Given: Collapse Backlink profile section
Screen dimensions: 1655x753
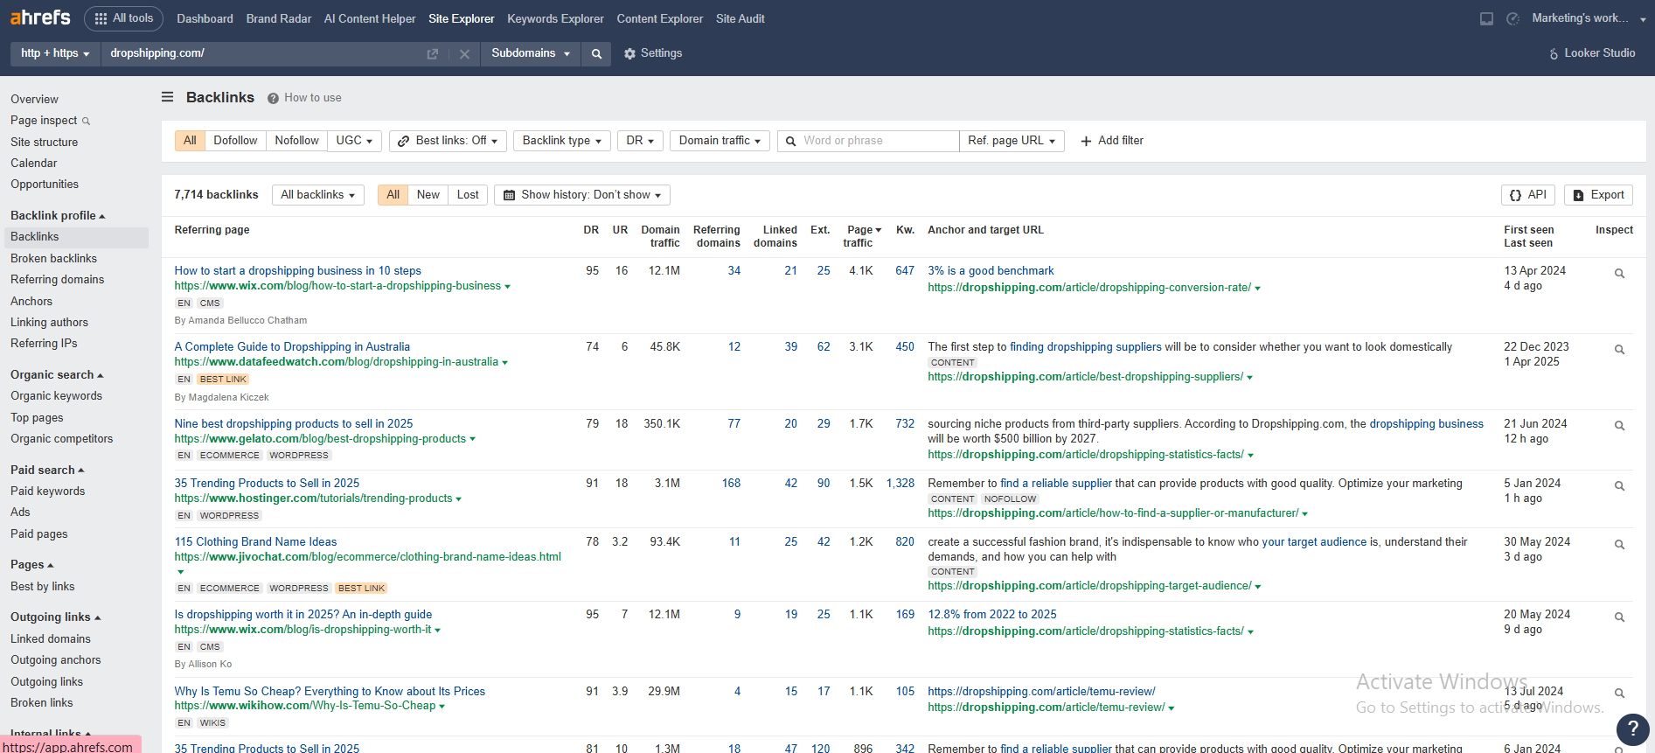Looking at the screenshot, I should click(x=58, y=216).
